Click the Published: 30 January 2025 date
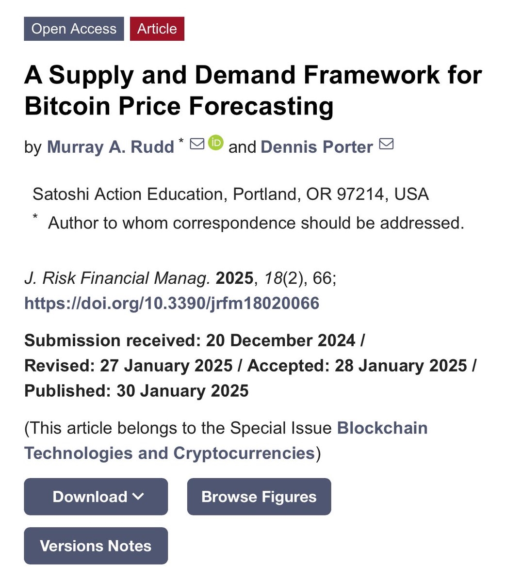522x582 pixels. 136,390
